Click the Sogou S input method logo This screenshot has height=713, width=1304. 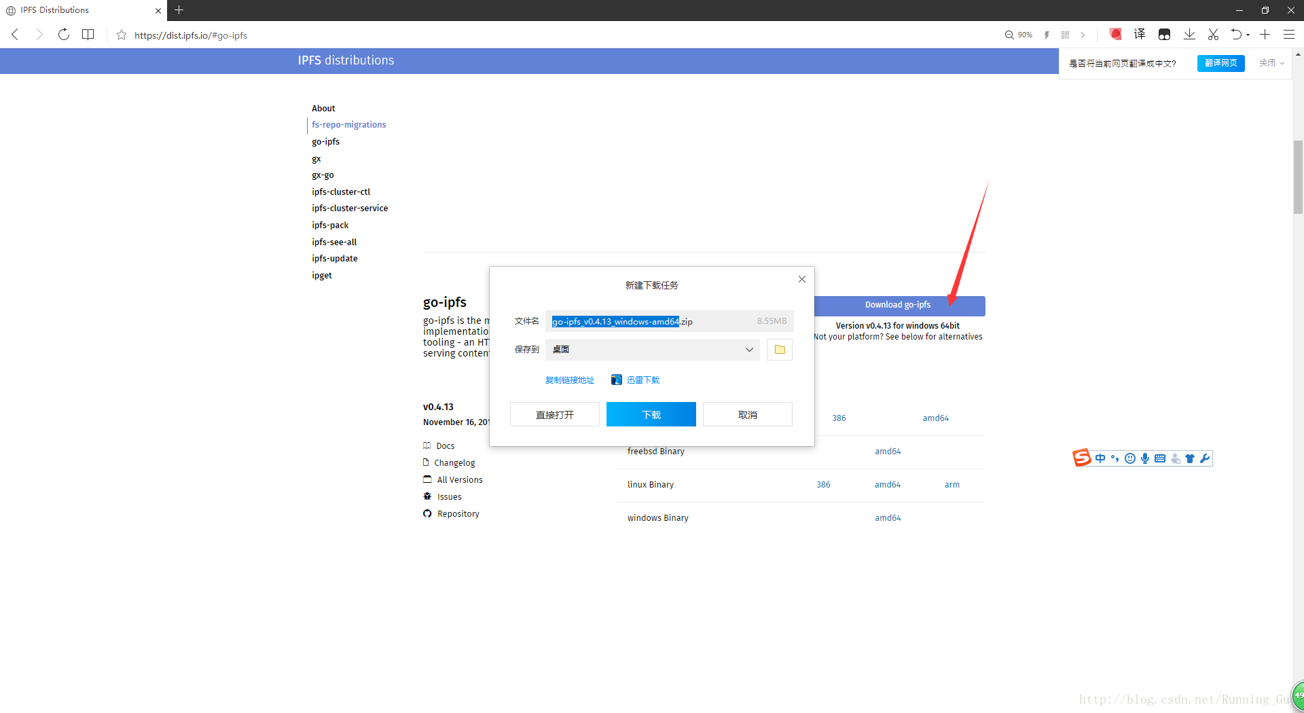1081,458
